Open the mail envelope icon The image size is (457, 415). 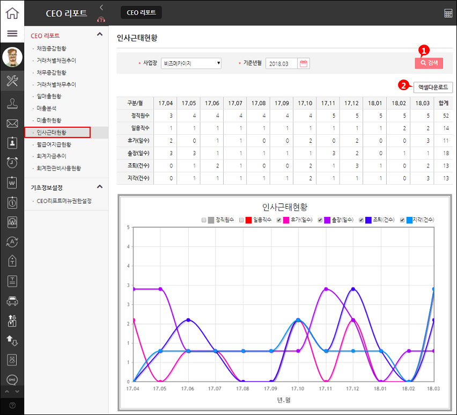pos(12,123)
